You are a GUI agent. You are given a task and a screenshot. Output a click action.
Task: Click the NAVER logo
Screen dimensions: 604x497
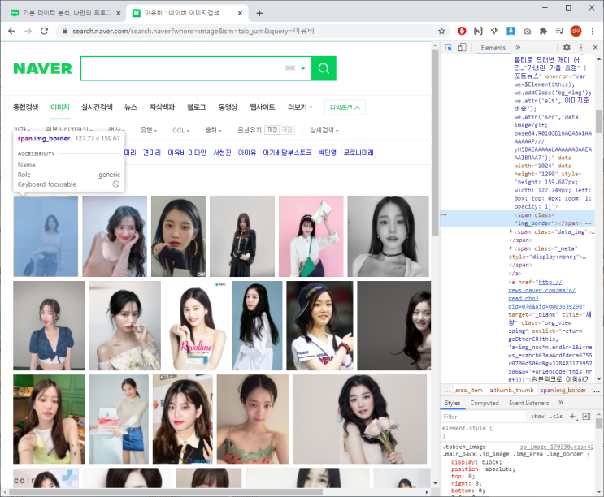click(43, 68)
